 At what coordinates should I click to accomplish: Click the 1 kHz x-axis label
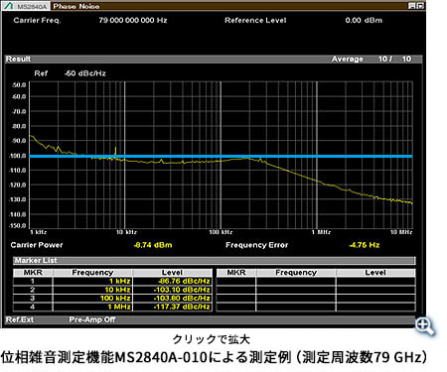click(38, 232)
